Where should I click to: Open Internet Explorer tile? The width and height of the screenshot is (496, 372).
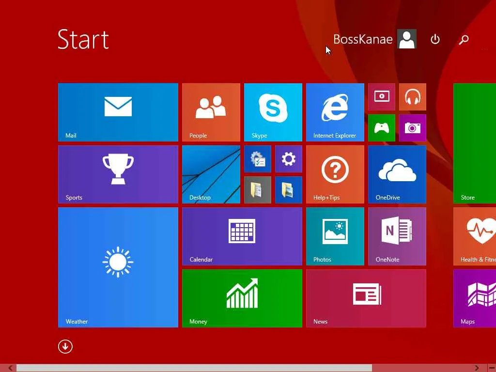(x=335, y=112)
